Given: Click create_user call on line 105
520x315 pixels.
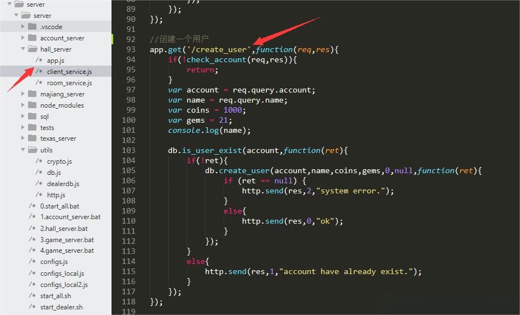Looking at the screenshot, I should pos(244,171).
